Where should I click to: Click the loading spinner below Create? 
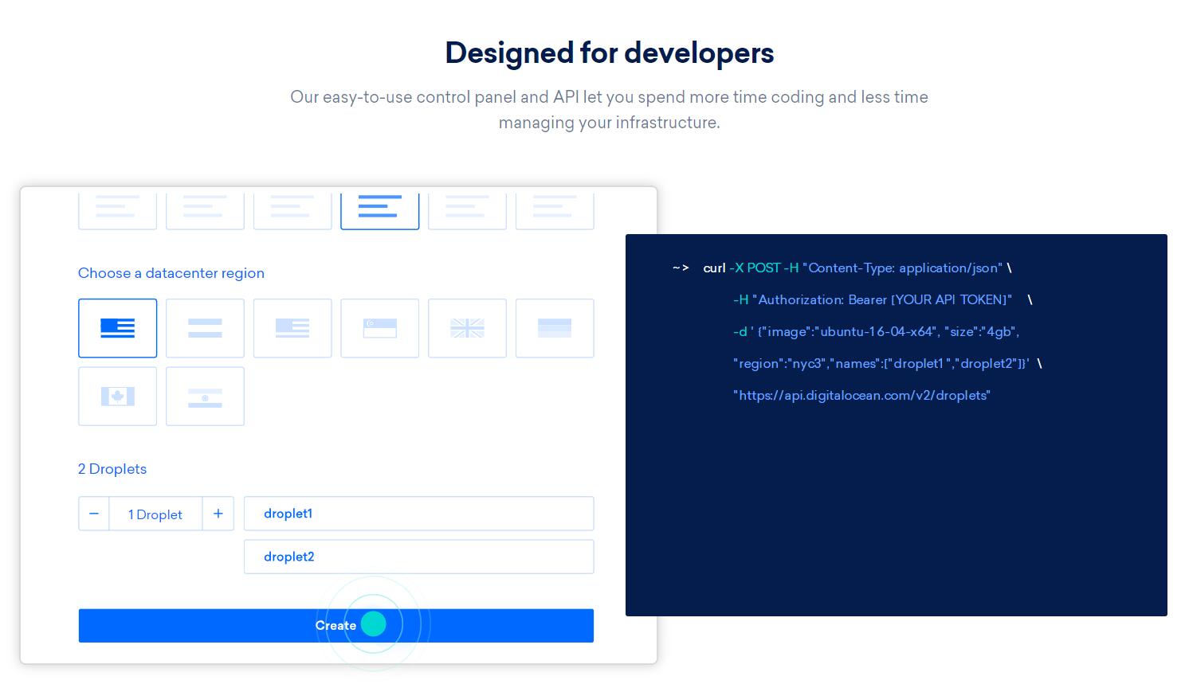click(x=374, y=624)
